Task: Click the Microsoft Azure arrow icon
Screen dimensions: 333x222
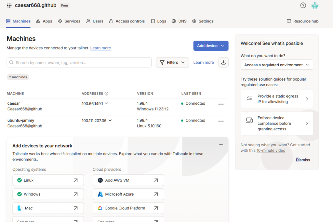Action: [x=156, y=194]
